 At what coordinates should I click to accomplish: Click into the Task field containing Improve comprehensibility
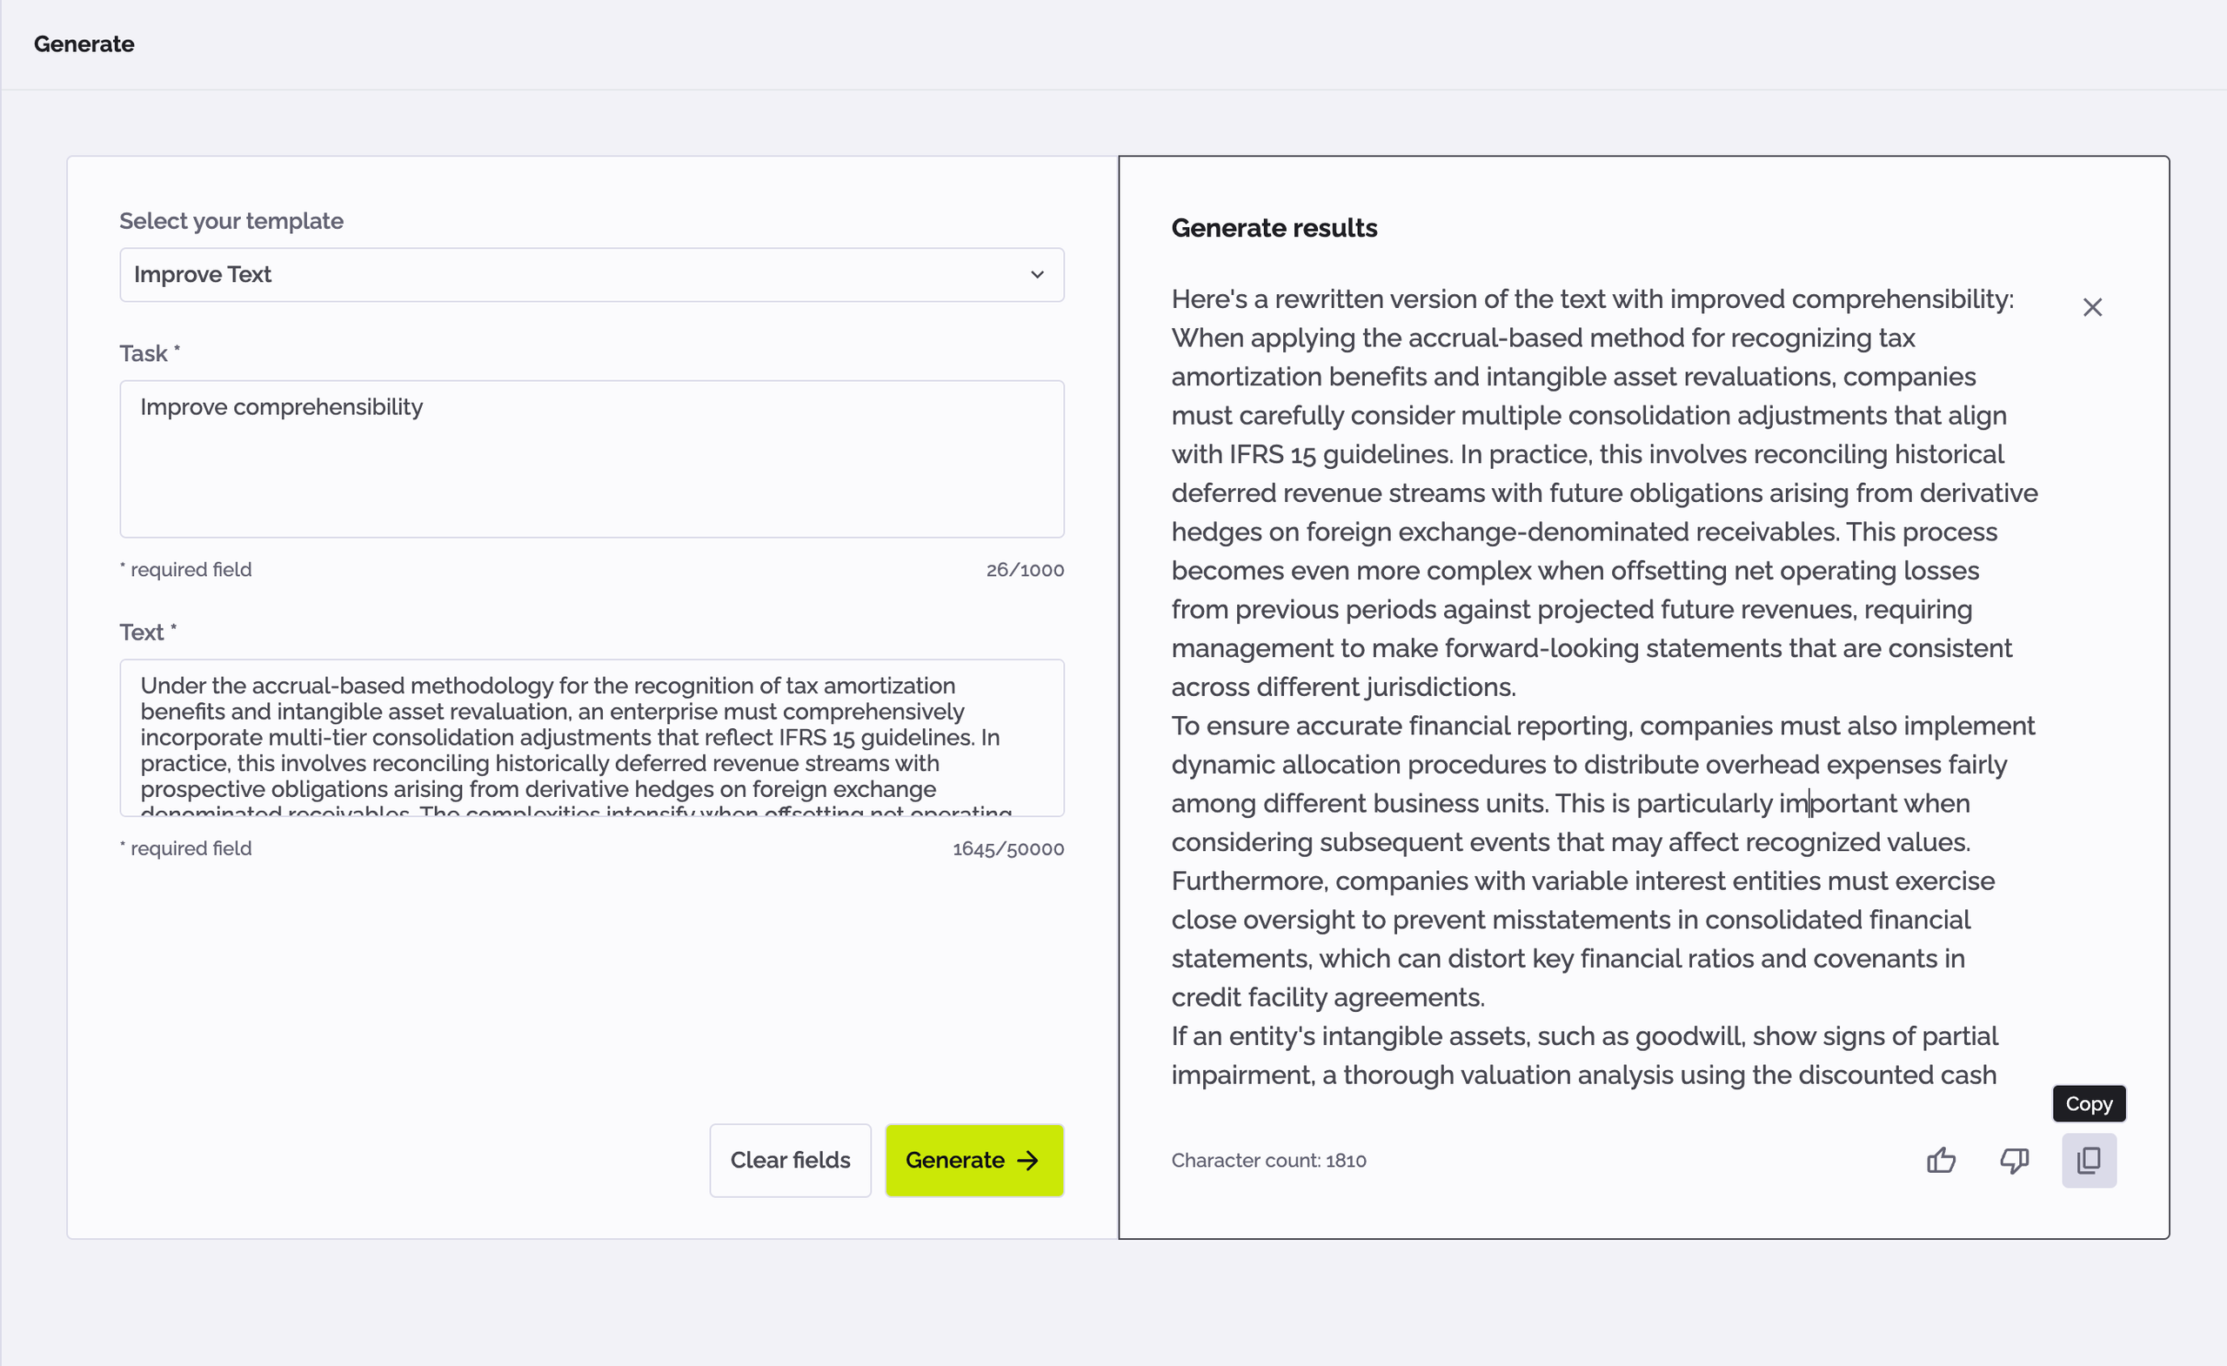pyautogui.click(x=592, y=459)
